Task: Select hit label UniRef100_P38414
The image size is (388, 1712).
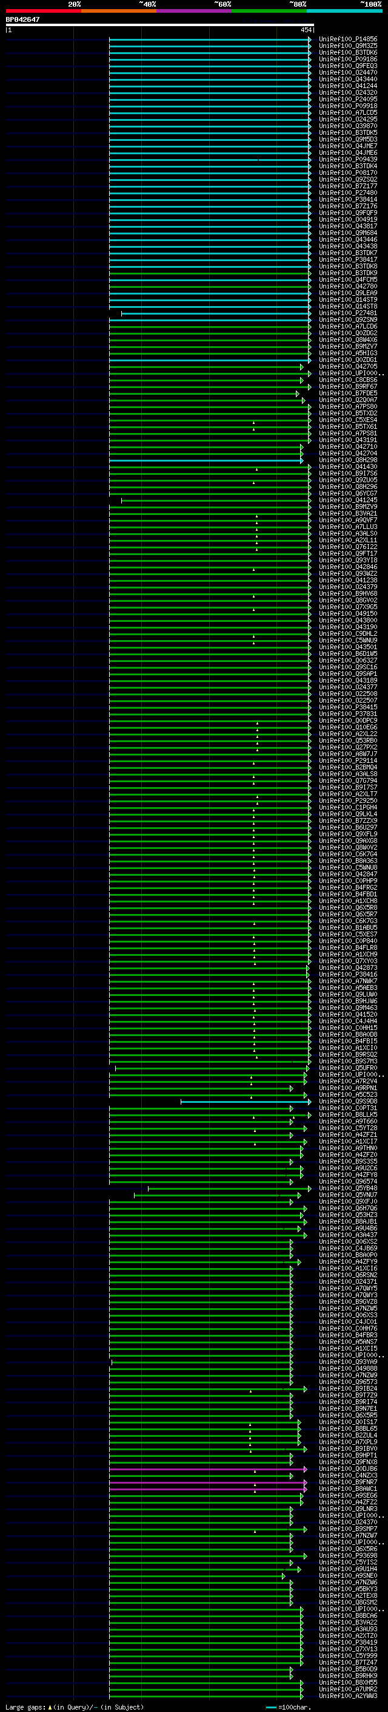Action: pyautogui.click(x=348, y=199)
